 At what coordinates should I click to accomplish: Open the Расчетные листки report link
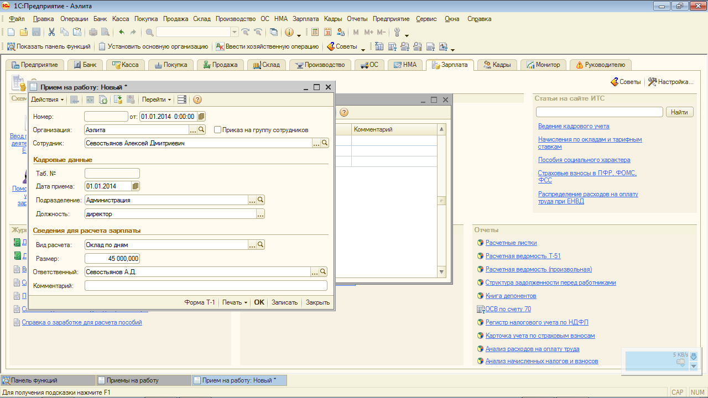point(511,243)
